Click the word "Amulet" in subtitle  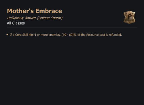coord(30,18)
